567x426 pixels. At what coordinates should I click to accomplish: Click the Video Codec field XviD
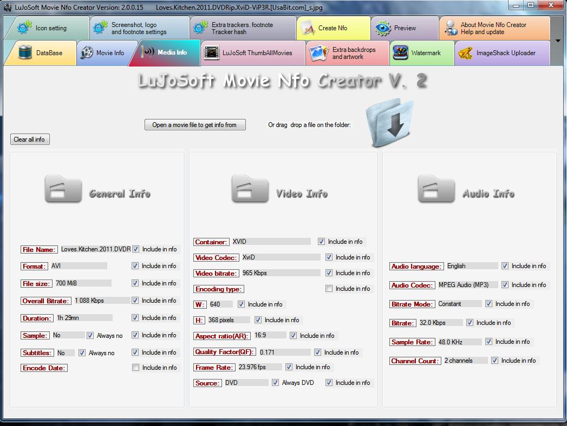pyautogui.click(x=281, y=257)
